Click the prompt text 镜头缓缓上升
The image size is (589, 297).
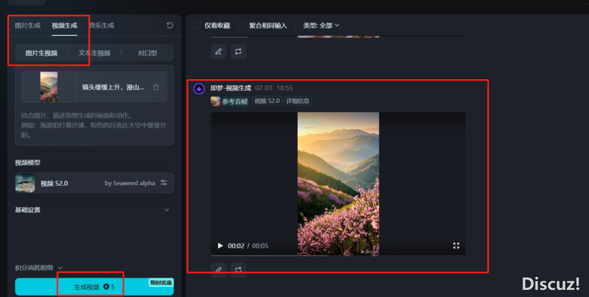[x=113, y=87]
